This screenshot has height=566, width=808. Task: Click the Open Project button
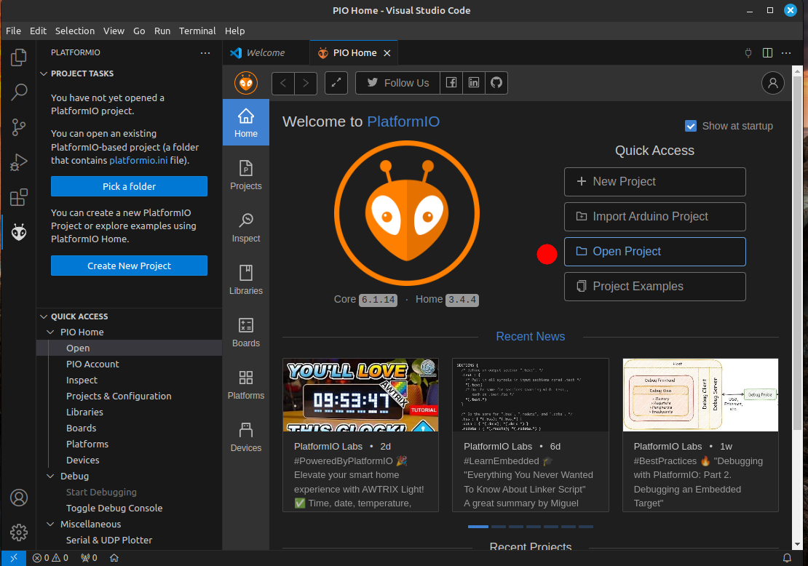pos(654,252)
